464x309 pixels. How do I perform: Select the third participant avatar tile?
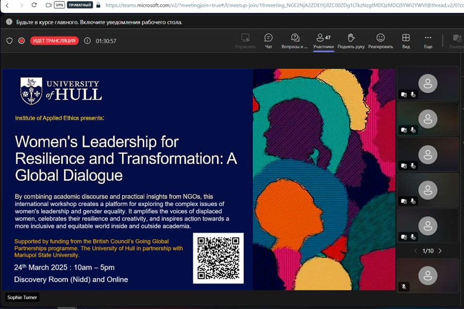click(x=427, y=154)
